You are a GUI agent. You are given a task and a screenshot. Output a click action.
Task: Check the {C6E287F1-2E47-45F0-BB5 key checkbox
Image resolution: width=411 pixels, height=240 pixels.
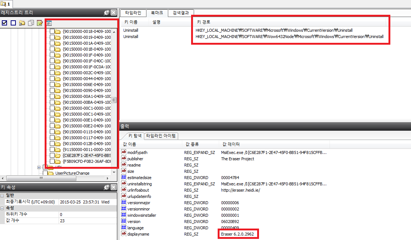[52, 155]
